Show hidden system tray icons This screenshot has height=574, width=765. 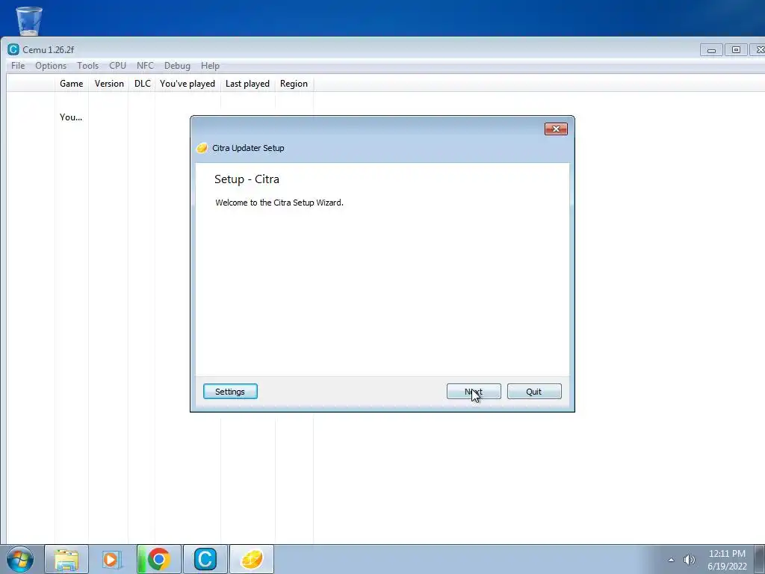coord(672,560)
